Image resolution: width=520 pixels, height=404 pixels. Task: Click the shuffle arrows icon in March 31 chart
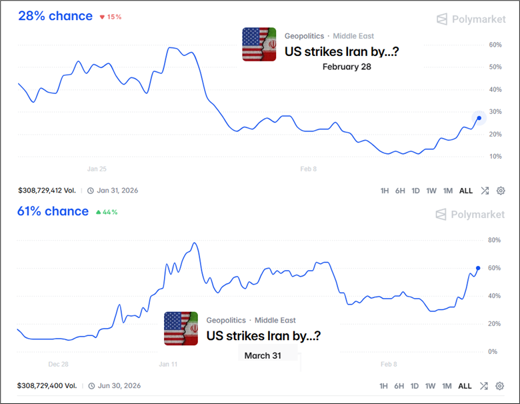coord(485,386)
